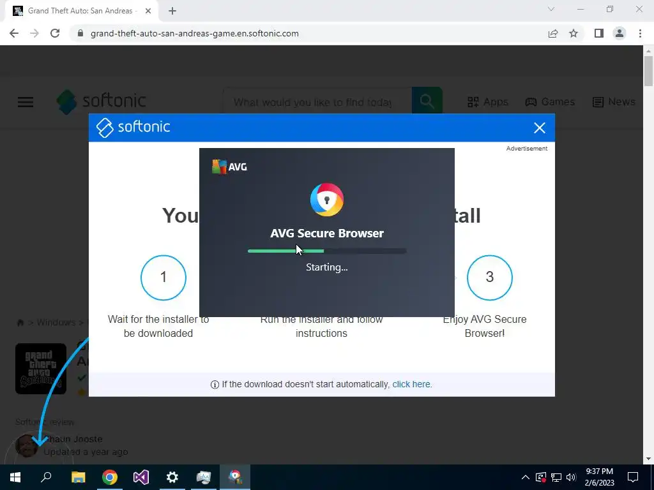654x490 pixels.
Task: Click the 'Starting...' status text
Action: 327,267
